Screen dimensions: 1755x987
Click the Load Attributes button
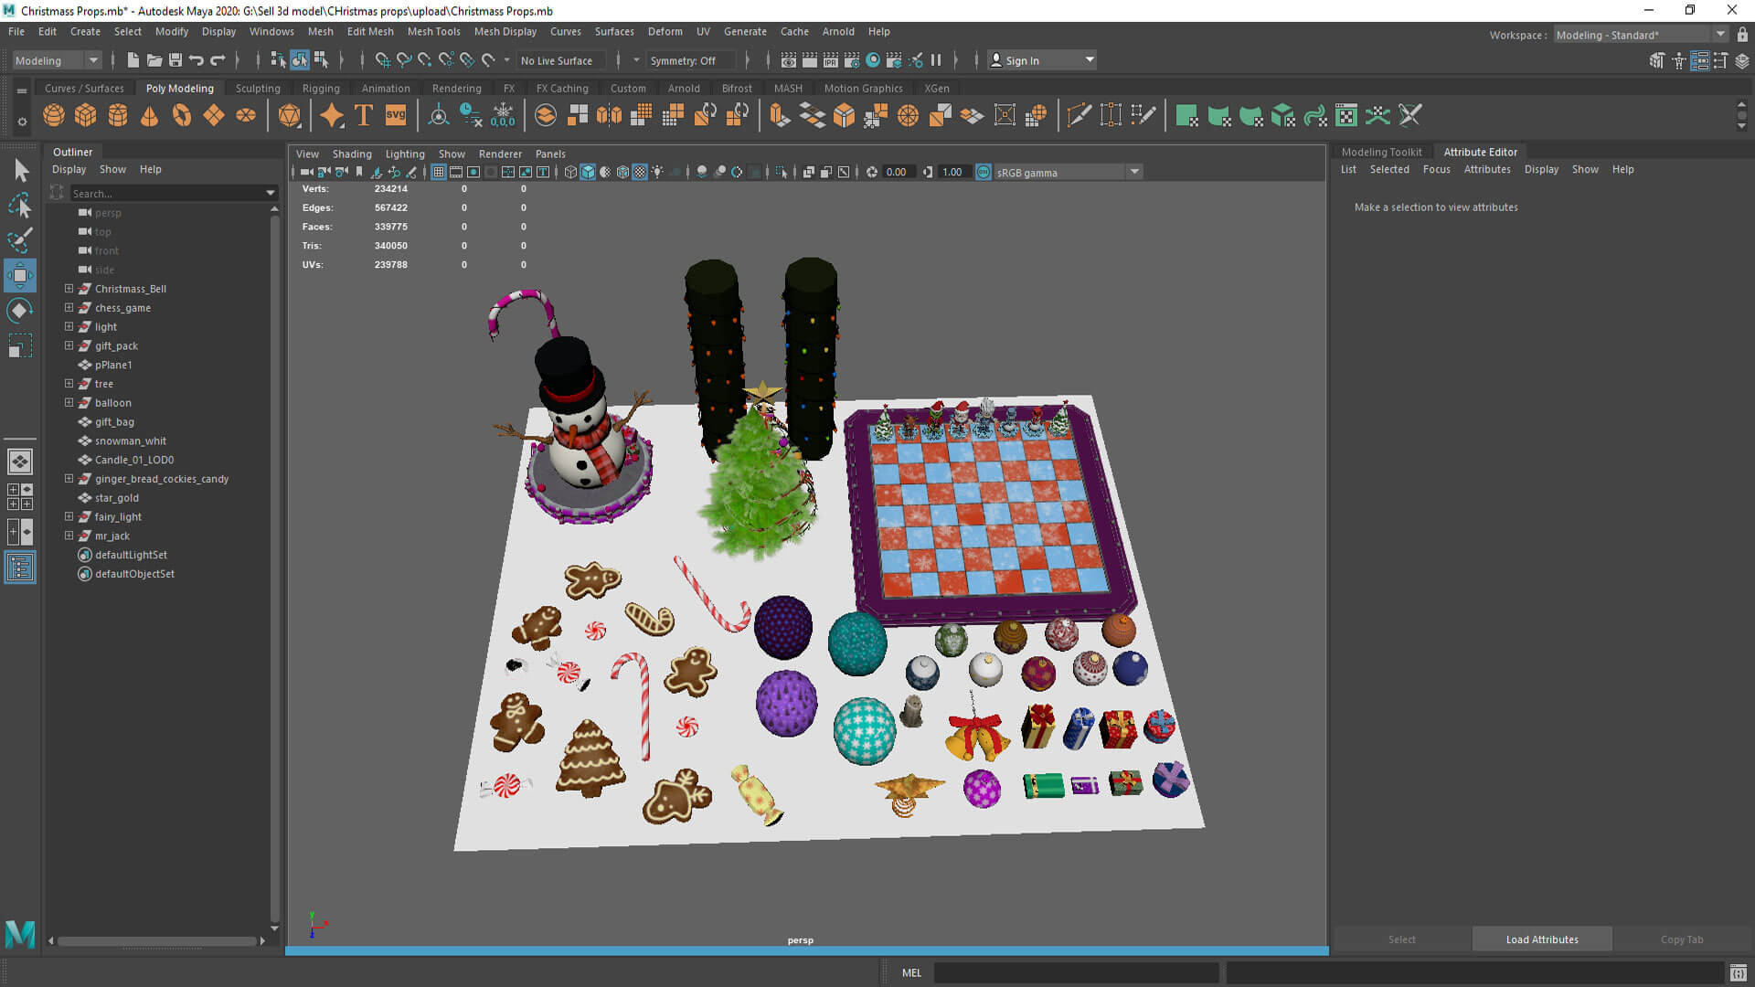(x=1542, y=939)
